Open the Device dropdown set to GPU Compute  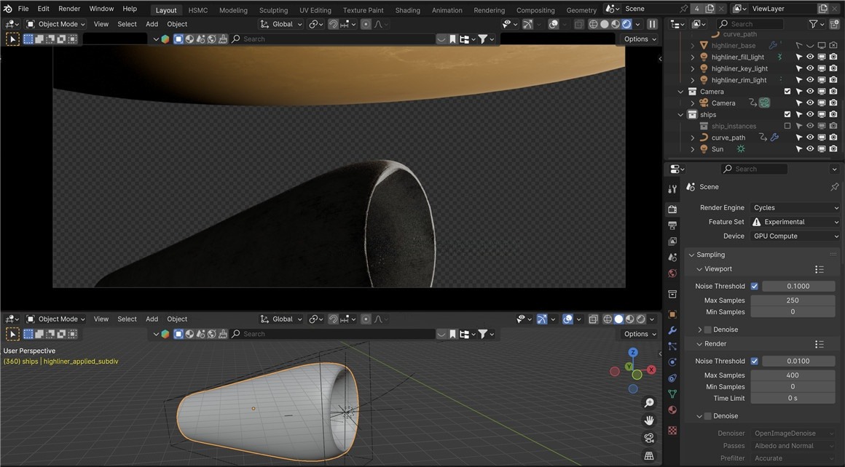(x=794, y=236)
